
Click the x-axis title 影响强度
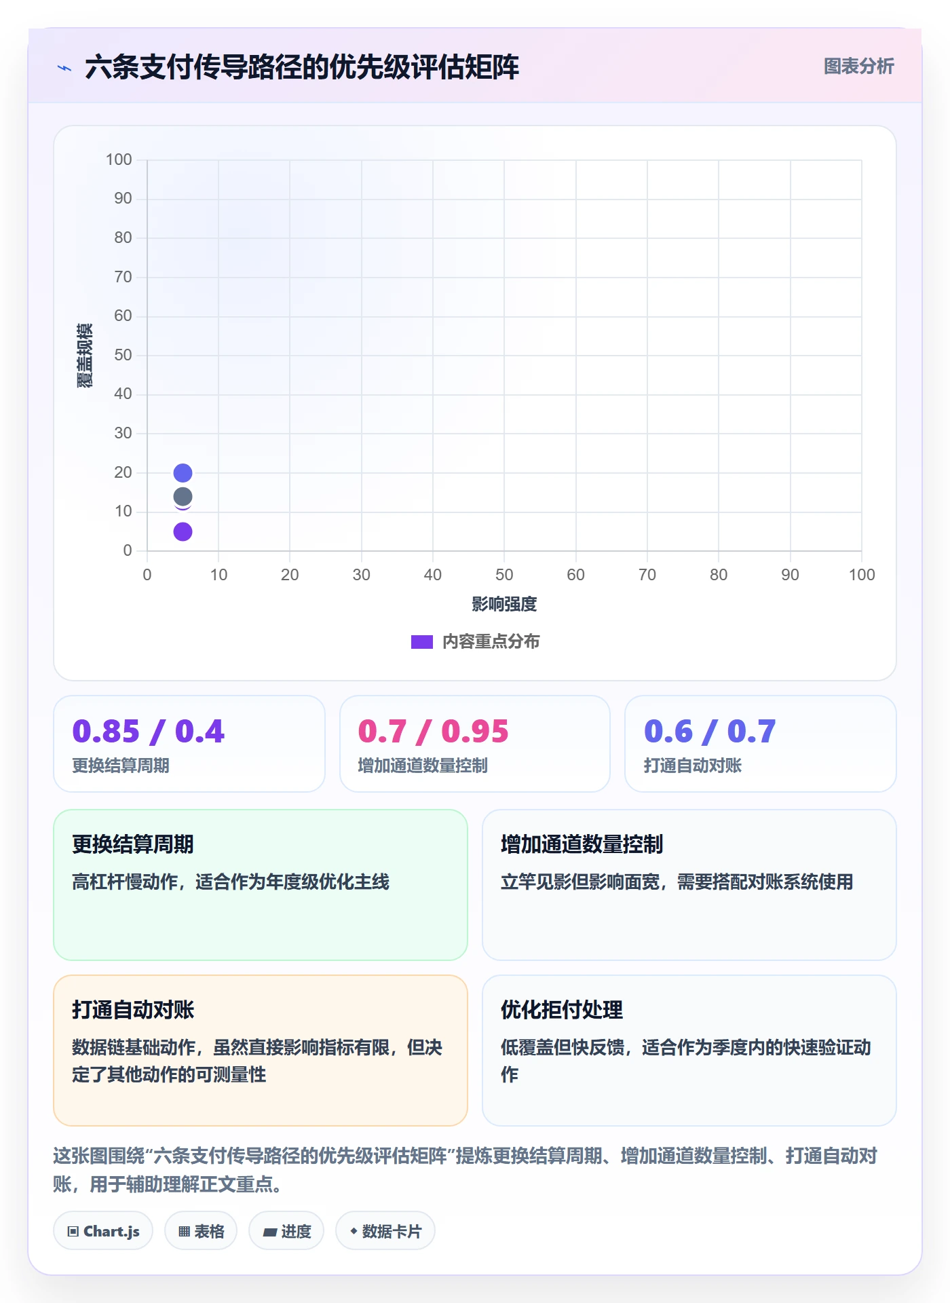[x=504, y=604]
